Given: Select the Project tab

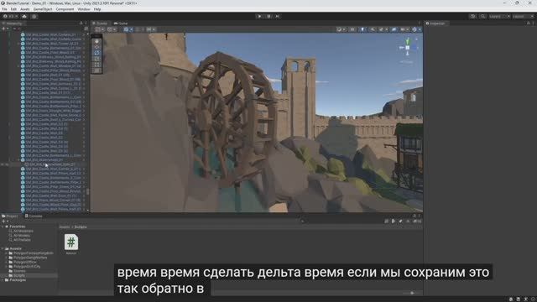Looking at the screenshot, I should [10, 216].
